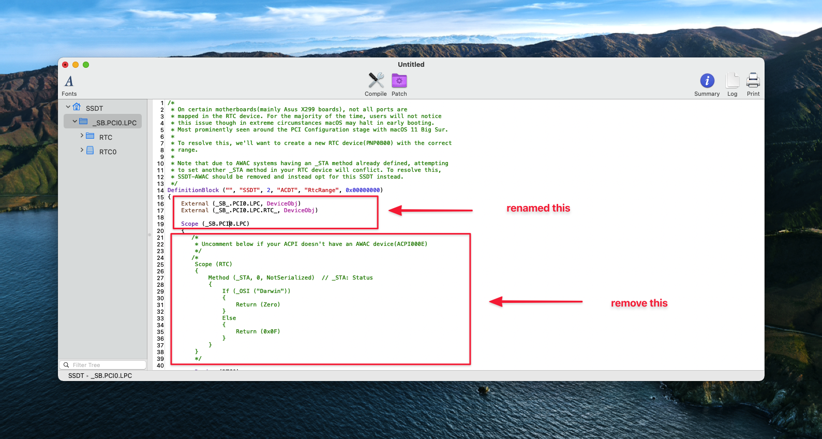Select RTC0 label in sidebar

point(108,152)
